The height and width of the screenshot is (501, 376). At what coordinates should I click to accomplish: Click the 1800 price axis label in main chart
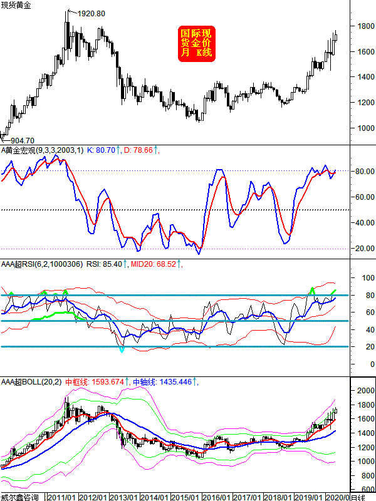pyautogui.click(x=366, y=26)
